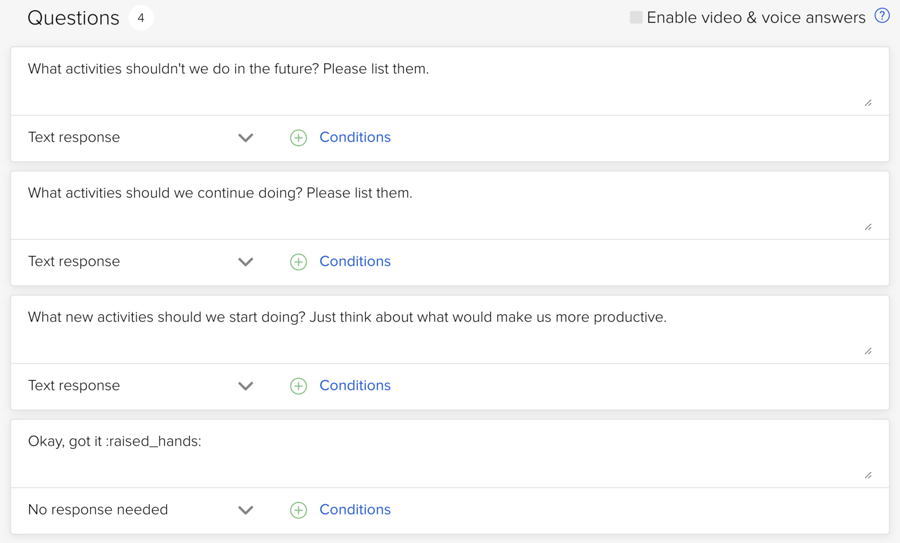900x543 pixels.
Task: Click the help question mark icon
Action: click(x=882, y=16)
